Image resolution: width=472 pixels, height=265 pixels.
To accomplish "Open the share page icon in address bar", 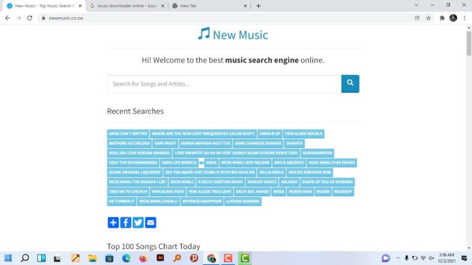I will [x=417, y=18].
